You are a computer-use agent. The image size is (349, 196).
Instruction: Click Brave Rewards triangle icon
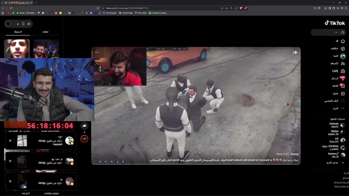click(246, 8)
